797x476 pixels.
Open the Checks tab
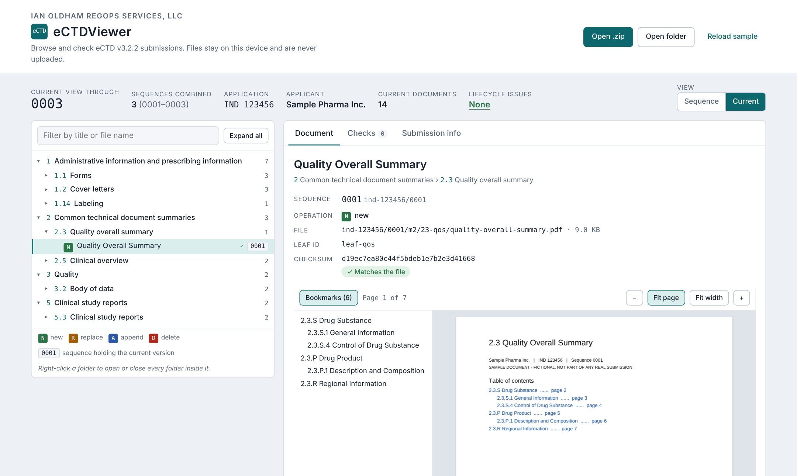367,133
